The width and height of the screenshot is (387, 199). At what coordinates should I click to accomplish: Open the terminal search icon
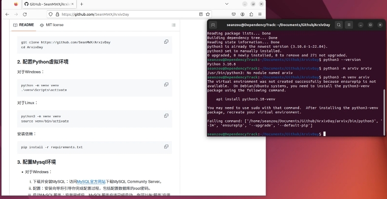(339, 25)
